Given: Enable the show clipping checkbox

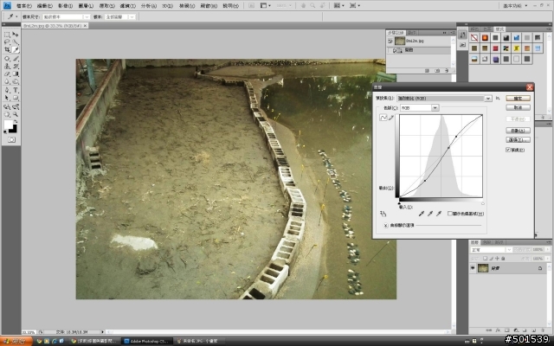Looking at the screenshot, I should pyautogui.click(x=450, y=213).
